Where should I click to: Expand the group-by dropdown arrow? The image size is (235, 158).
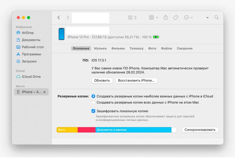pos(157,18)
